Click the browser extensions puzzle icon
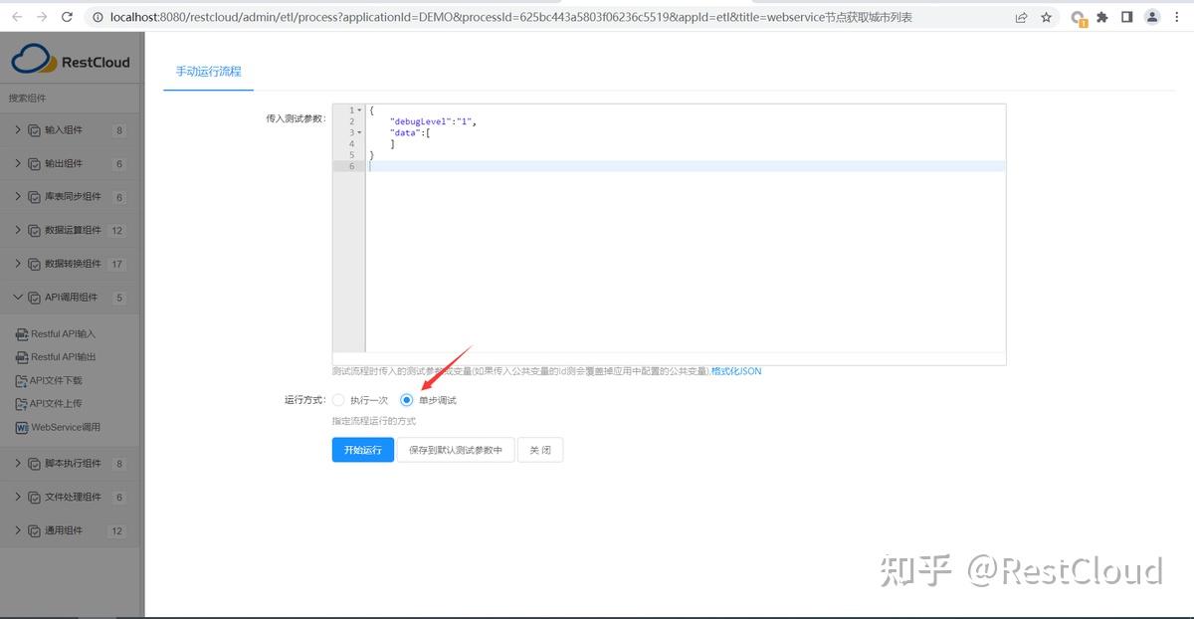1194x619 pixels. coord(1103,17)
